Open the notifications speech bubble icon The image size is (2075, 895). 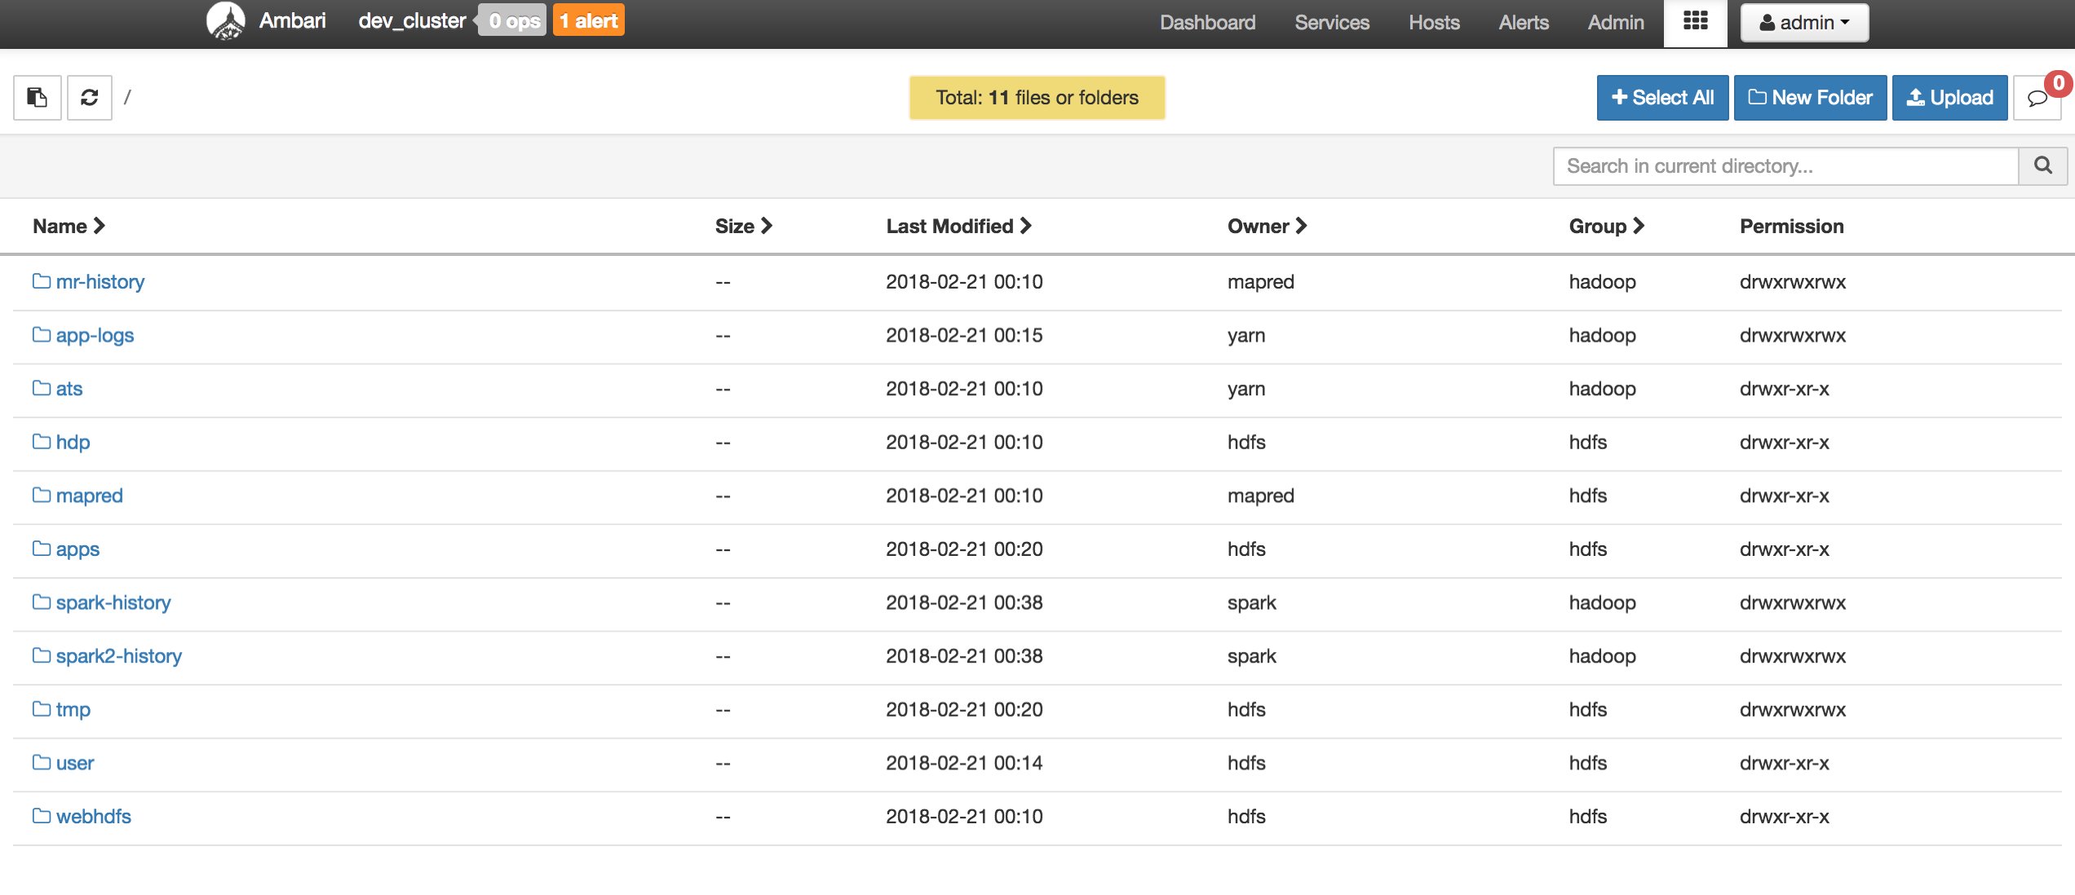tap(2037, 99)
